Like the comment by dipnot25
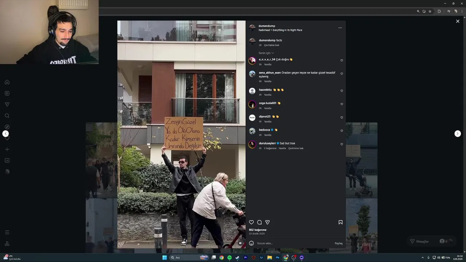466x262 pixels. click(x=341, y=118)
